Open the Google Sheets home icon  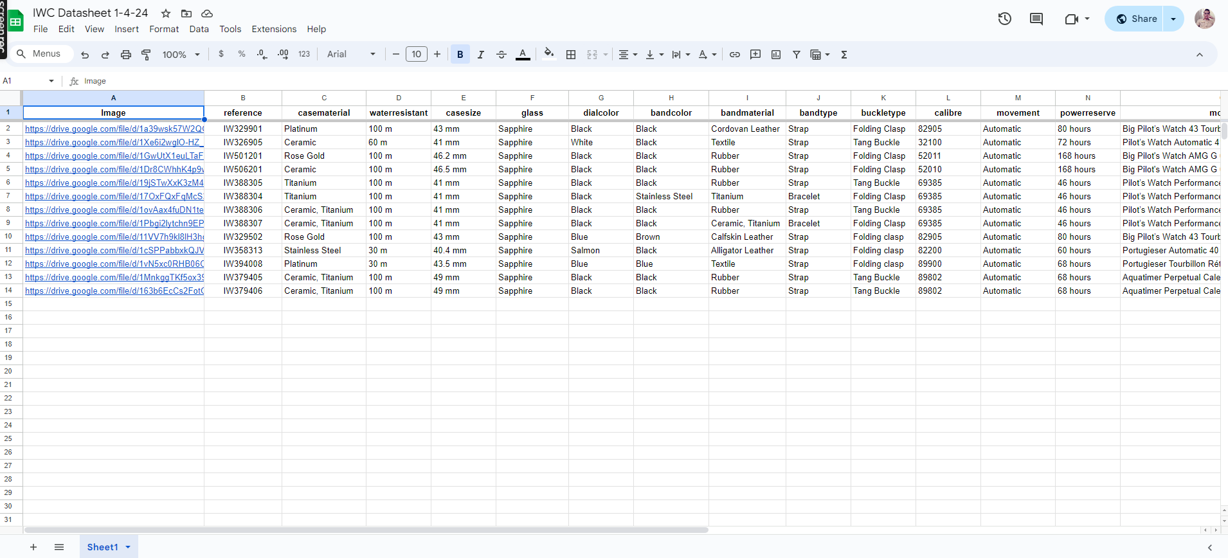(15, 21)
